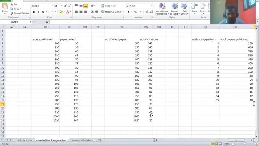Select the correlation & regression sheet tab
Image resolution: width=259 pixels, height=146 pixels.
51,140
